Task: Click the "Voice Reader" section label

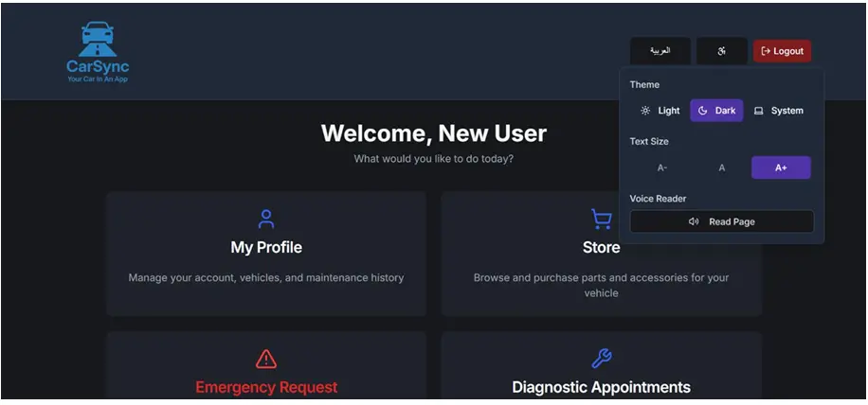Action: 659,199
